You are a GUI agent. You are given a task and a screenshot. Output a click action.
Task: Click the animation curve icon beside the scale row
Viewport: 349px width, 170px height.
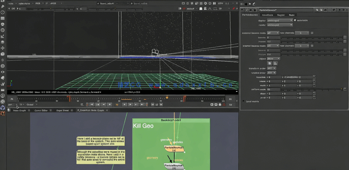(x=314, y=85)
